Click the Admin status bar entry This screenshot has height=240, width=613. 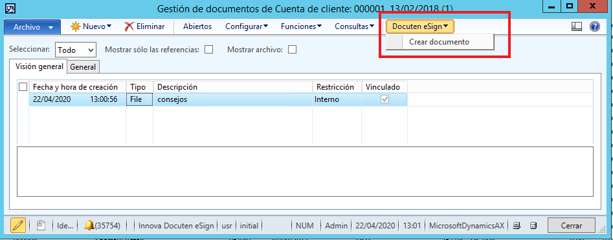pyautogui.click(x=336, y=226)
